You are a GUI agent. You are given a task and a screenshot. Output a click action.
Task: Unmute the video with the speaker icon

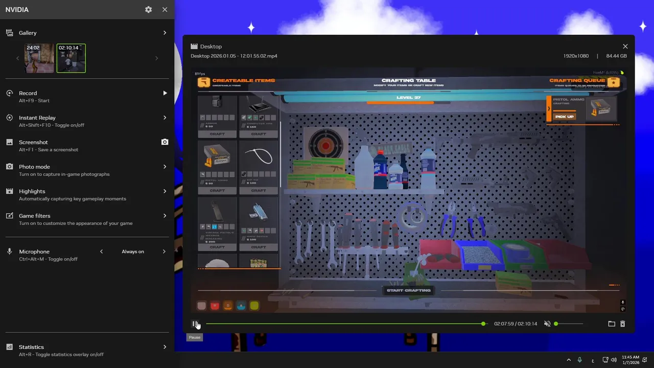(x=547, y=324)
